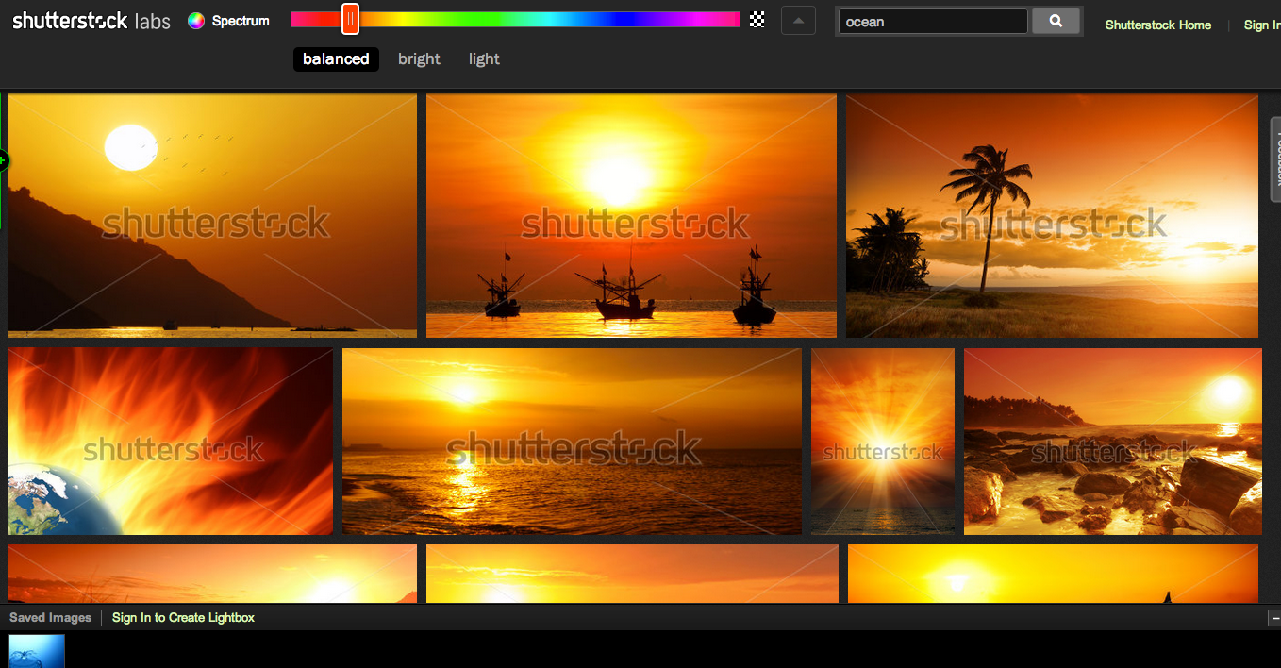Image resolution: width=1281 pixels, height=668 pixels.
Task: Open the palm tree silhouette photo
Action: click(1052, 215)
